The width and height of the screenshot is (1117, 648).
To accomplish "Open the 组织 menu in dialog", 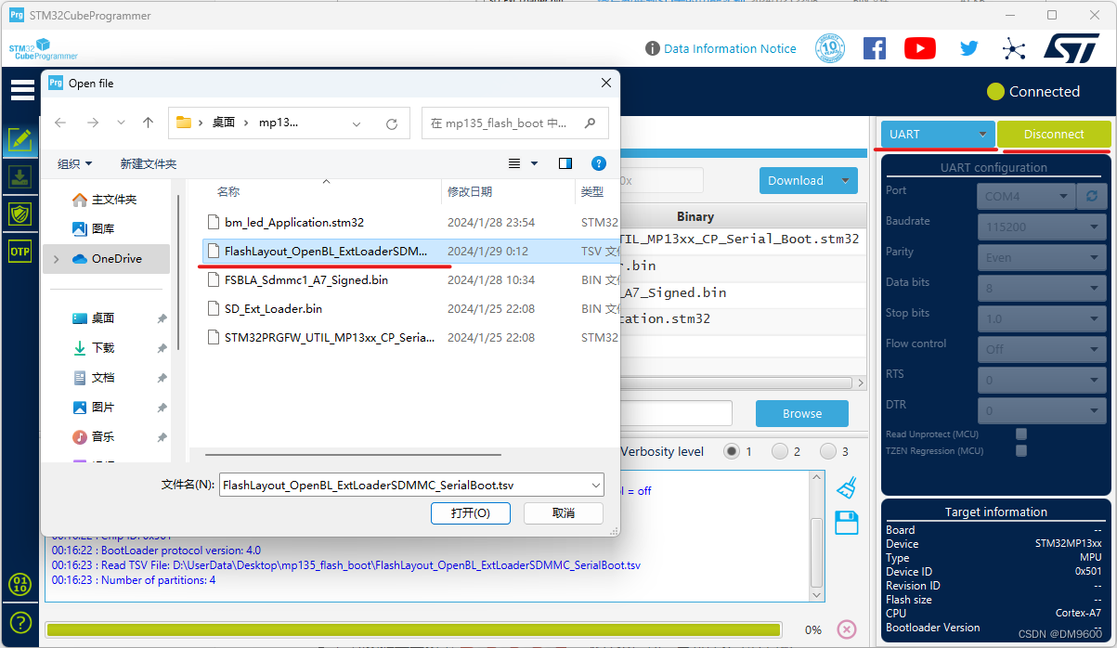I will click(75, 163).
